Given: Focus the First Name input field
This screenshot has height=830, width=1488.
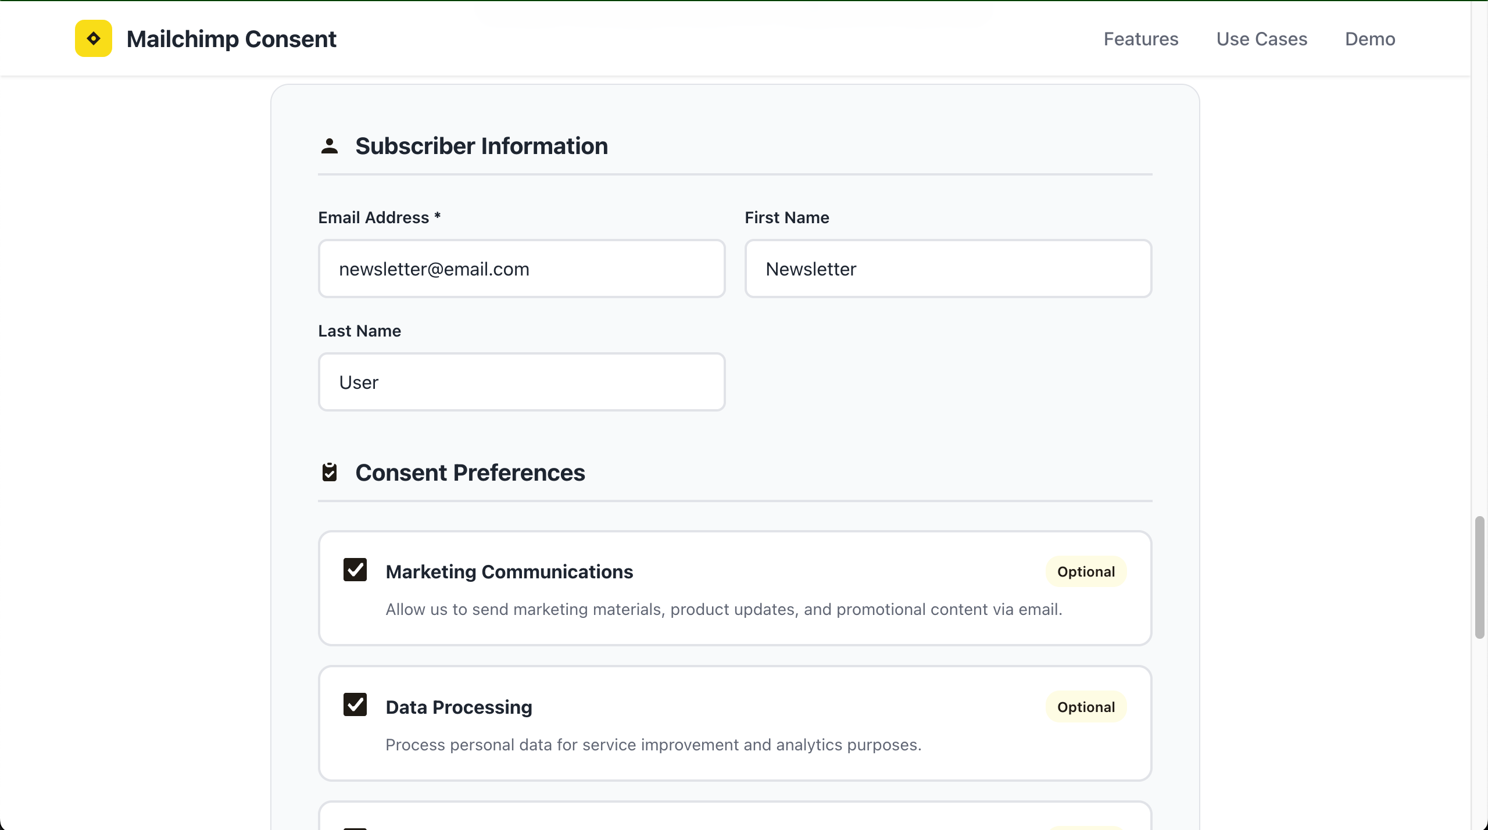Looking at the screenshot, I should 949,269.
